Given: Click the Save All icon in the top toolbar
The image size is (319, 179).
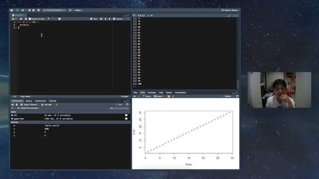Looking at the screenshot, I should 33,10.
